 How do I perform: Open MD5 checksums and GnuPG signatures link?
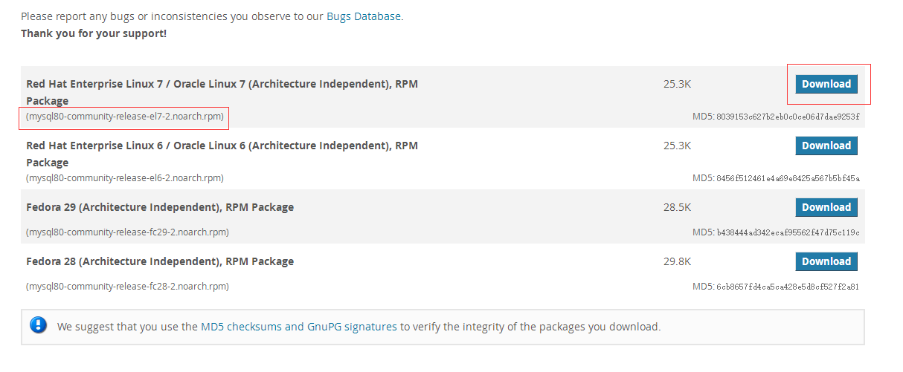(x=299, y=326)
